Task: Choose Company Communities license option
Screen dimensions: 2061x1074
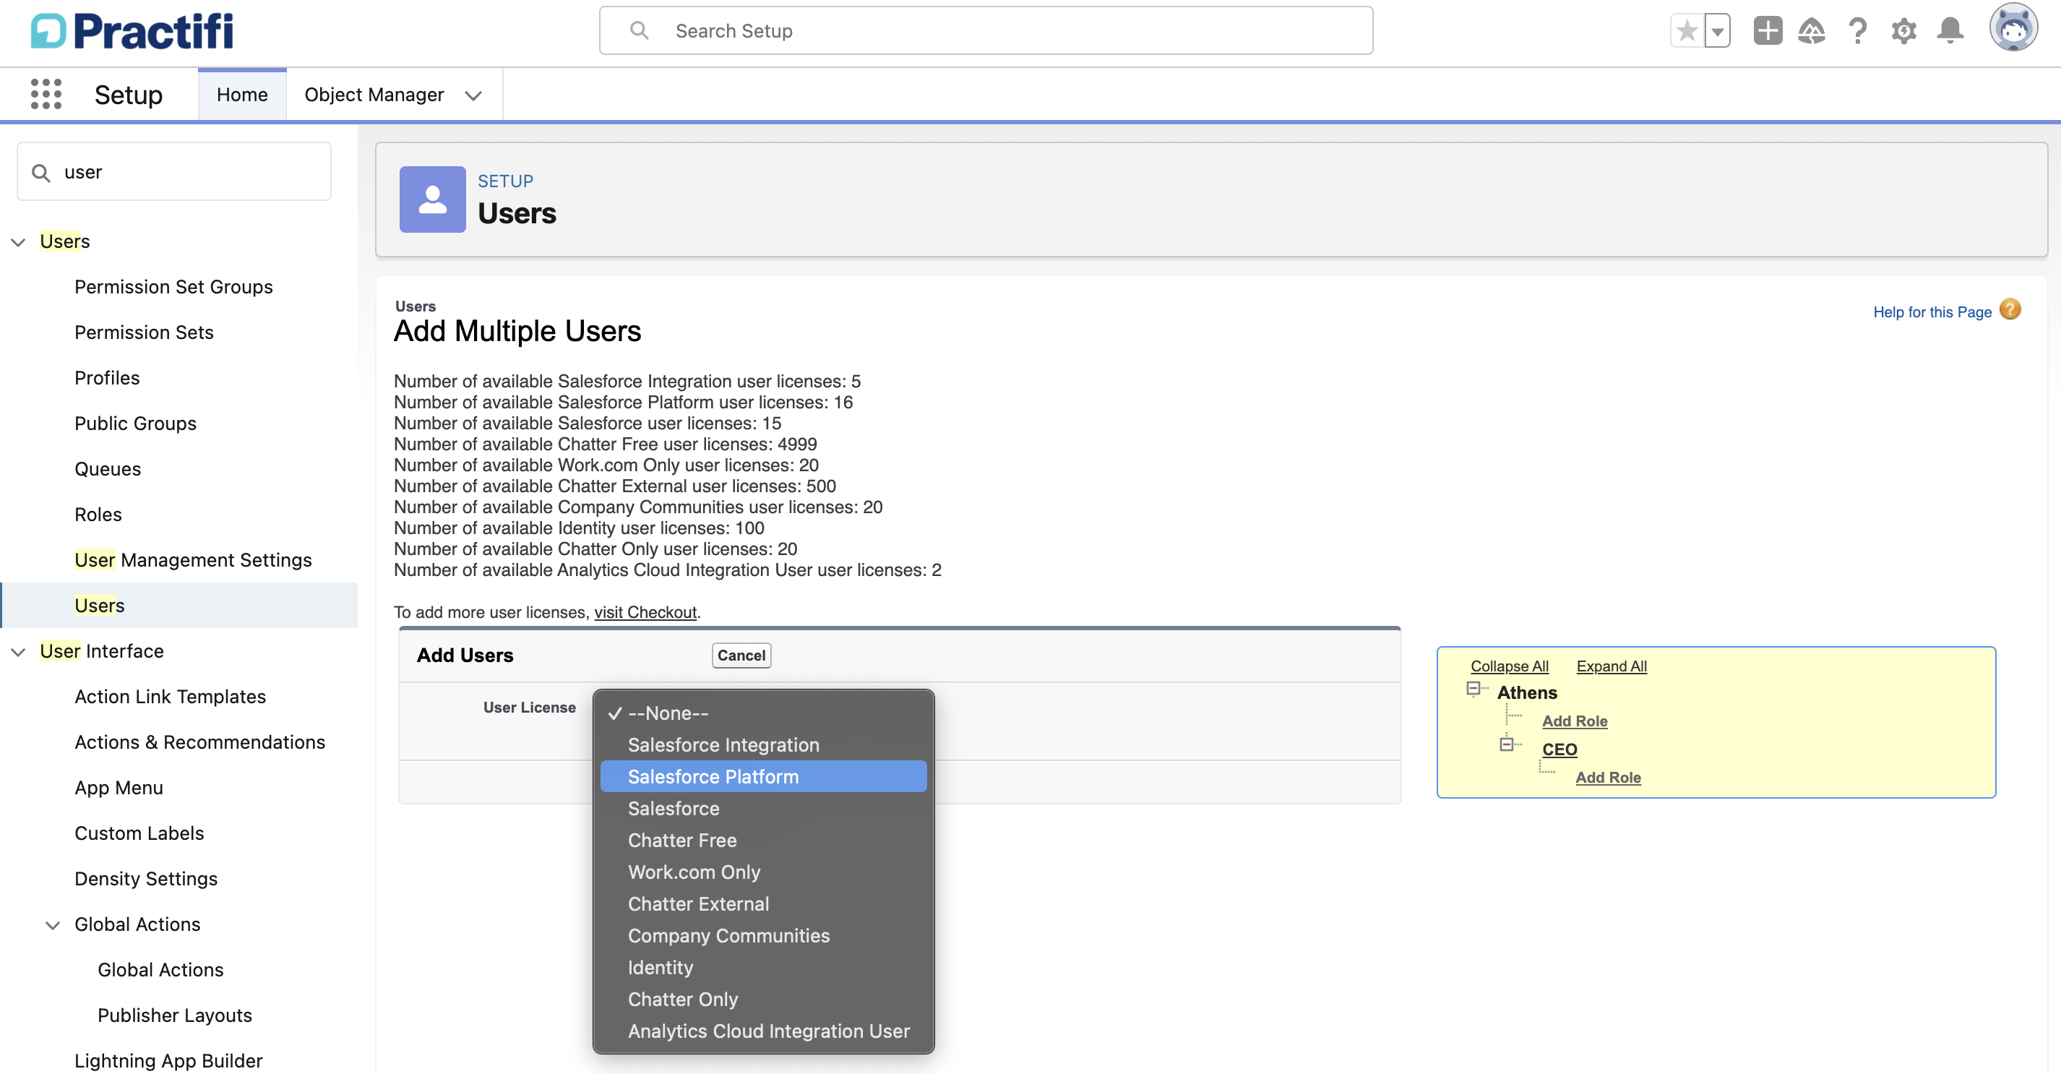Action: [763, 935]
